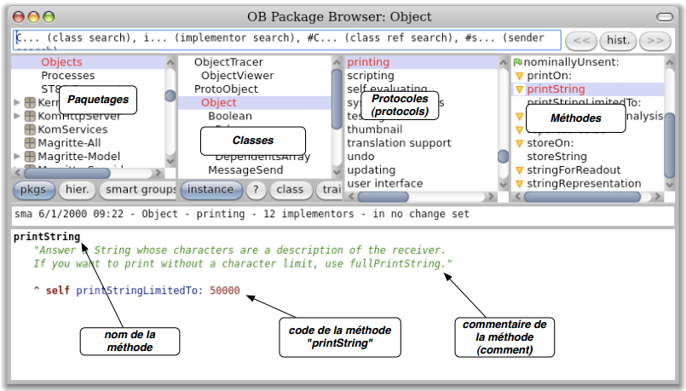
Task: Expand the KomHttpServer package node
Action: [x=17, y=115]
